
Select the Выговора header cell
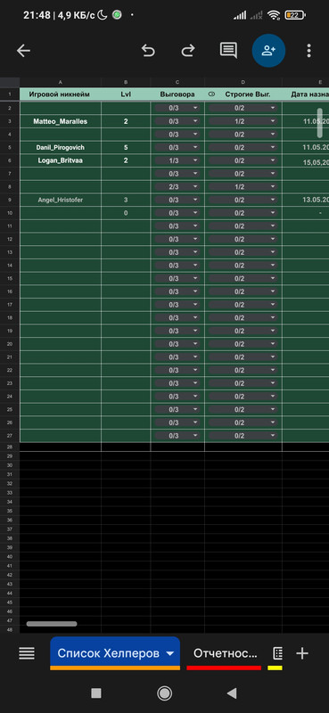tap(177, 94)
